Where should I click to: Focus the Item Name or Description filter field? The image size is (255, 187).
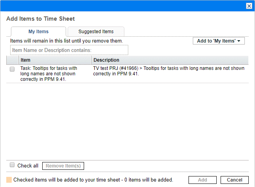pyautogui.click(x=69, y=50)
